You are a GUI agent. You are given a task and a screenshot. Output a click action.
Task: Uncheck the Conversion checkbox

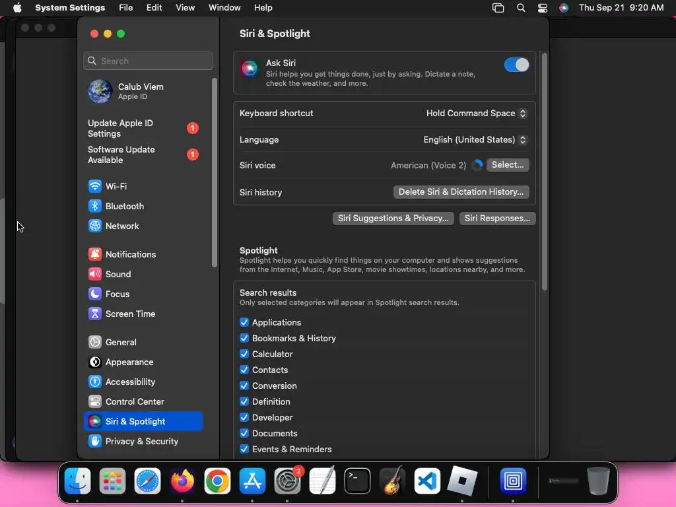[244, 386]
